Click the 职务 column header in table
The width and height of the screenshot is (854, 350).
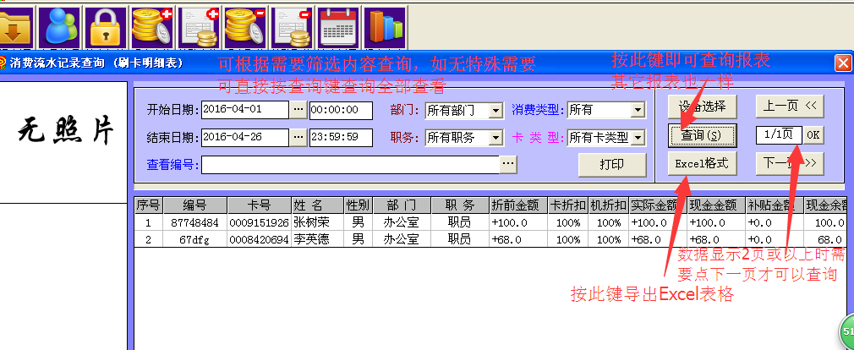tap(460, 205)
